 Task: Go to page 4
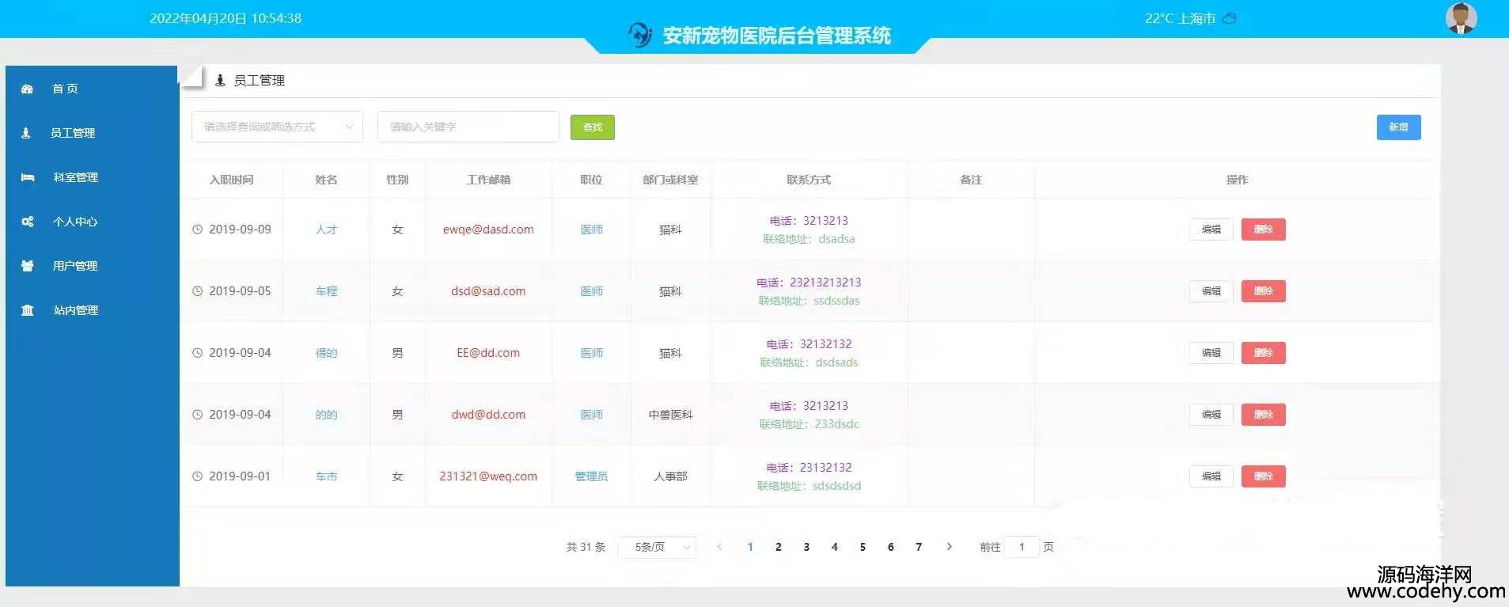tap(835, 547)
